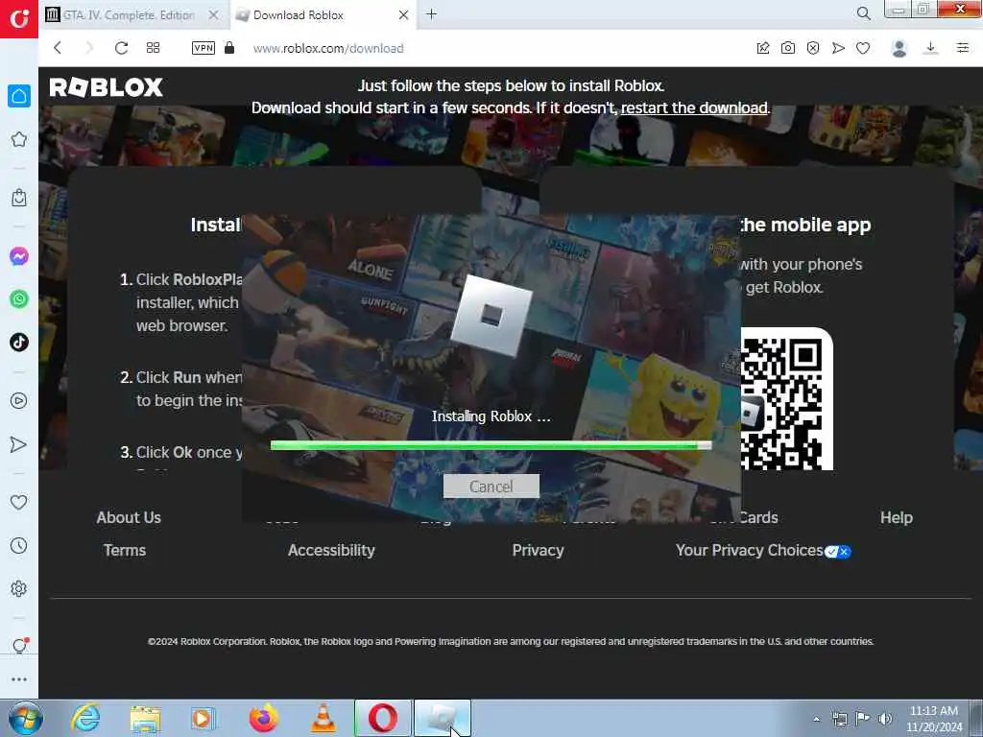Click the Roblox tile logo in the installer
The height and width of the screenshot is (737, 983).
[491, 315]
